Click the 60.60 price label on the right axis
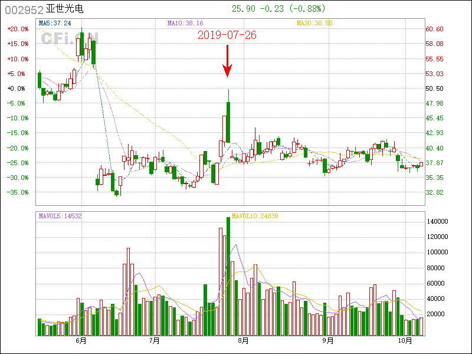 click(435, 29)
